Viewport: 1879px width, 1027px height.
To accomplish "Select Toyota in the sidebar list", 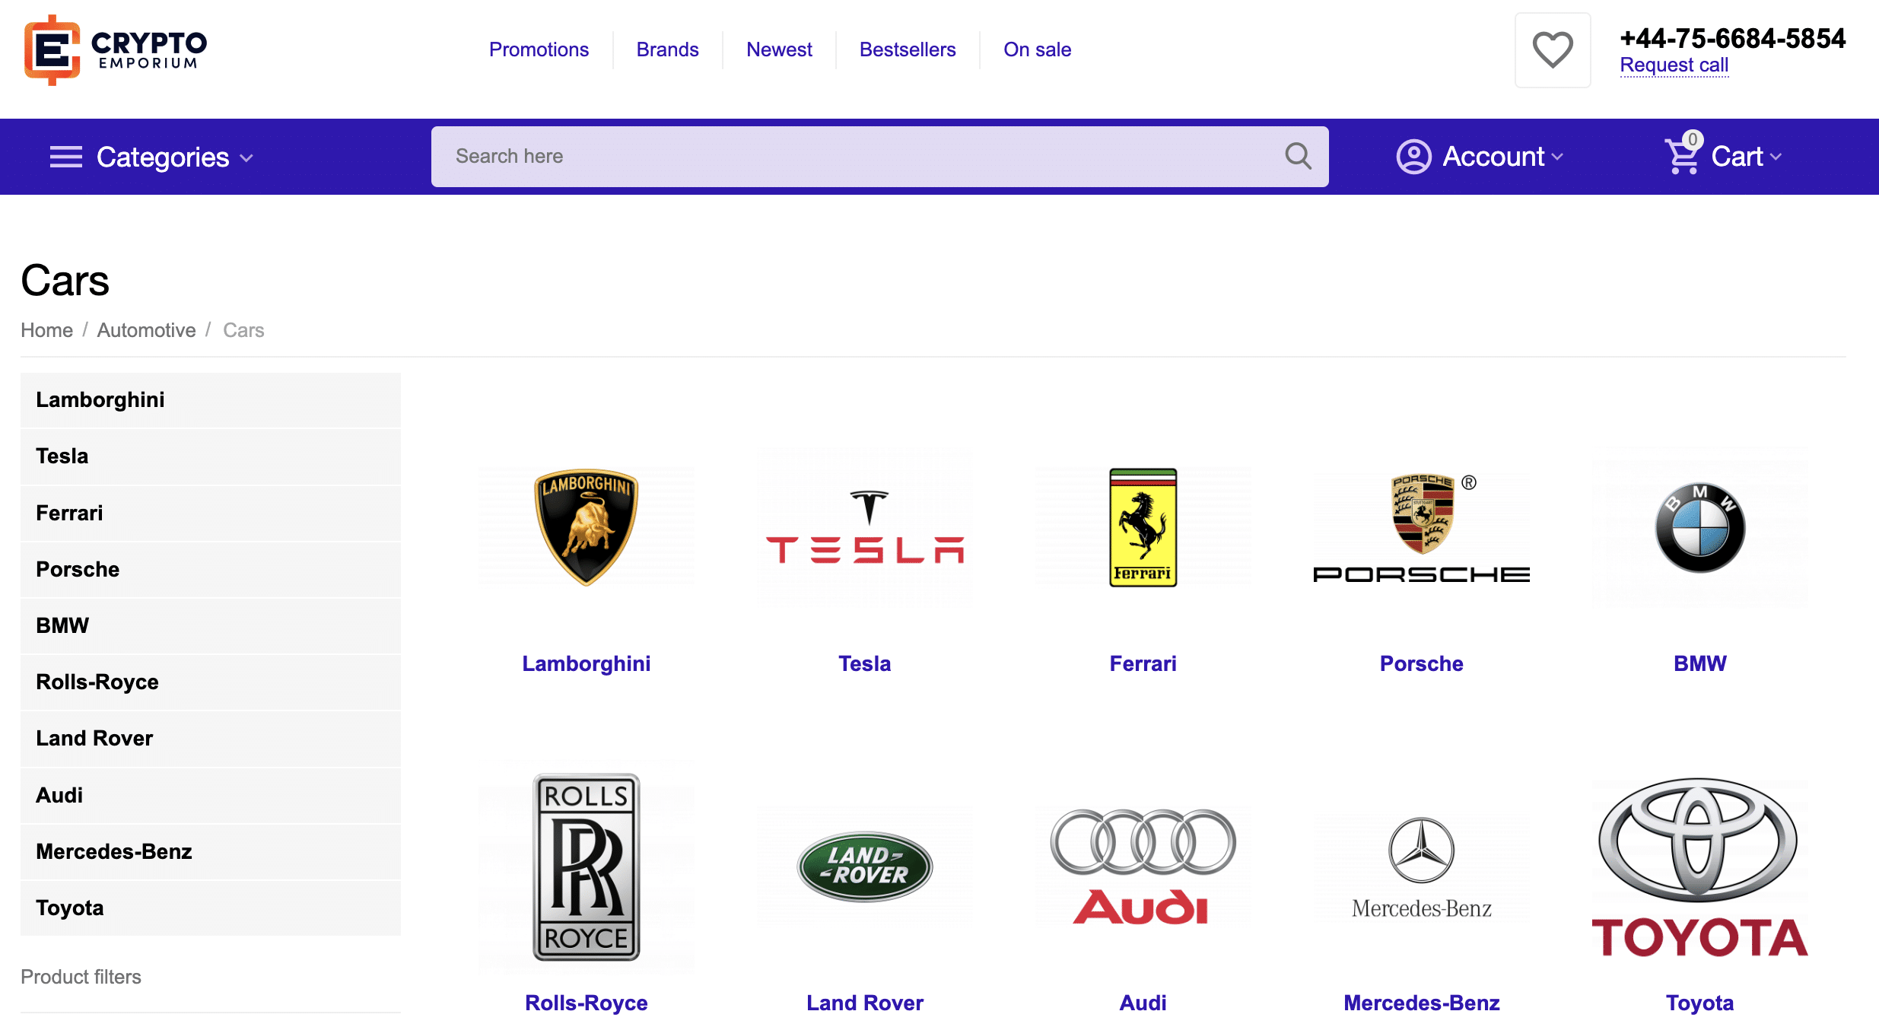I will (211, 908).
